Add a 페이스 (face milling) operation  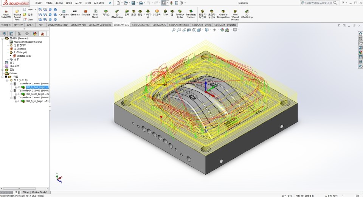click(x=106, y=13)
